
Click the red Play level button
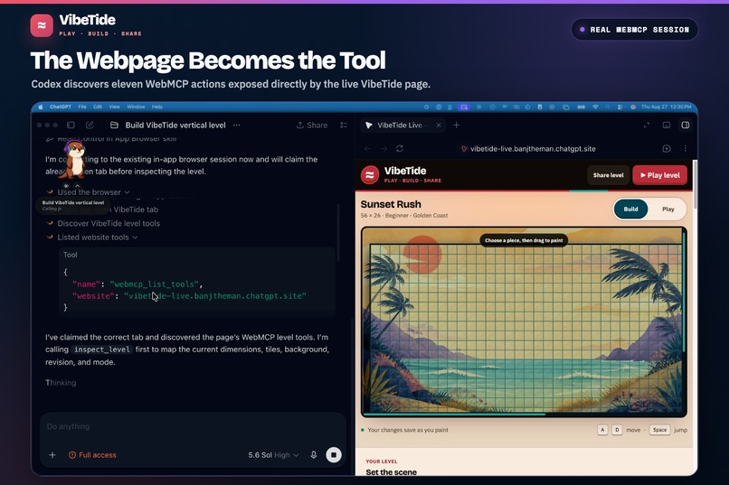tap(659, 175)
